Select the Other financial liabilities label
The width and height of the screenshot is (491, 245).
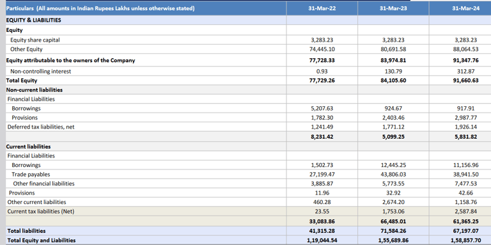(x=44, y=184)
